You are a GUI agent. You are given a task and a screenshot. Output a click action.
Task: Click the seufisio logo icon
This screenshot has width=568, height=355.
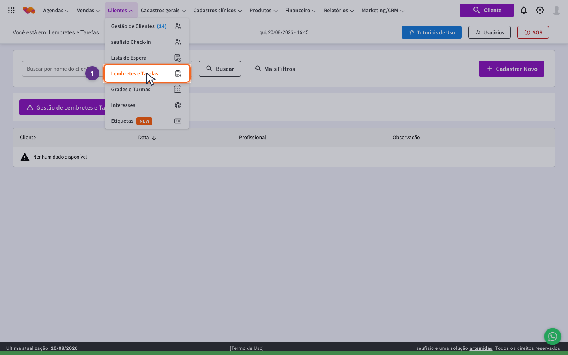point(29,10)
